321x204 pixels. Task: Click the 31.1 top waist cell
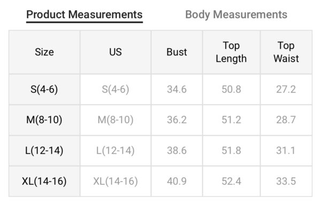(286, 151)
